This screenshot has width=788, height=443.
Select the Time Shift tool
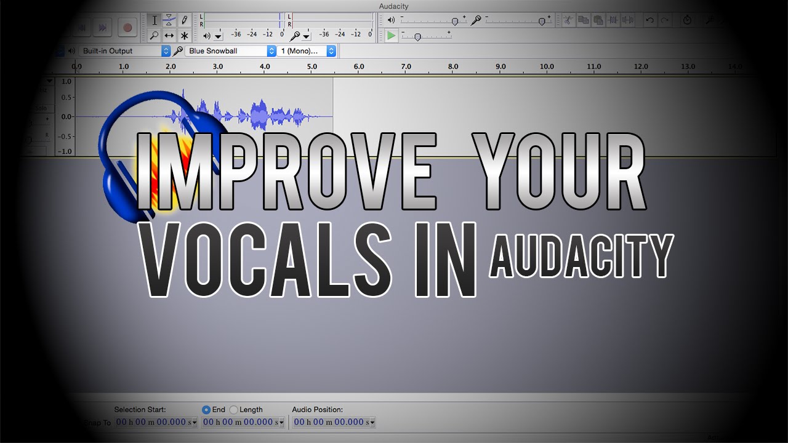coord(169,36)
